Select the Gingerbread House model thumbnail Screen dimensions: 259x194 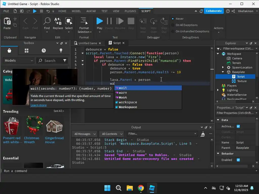54,126
